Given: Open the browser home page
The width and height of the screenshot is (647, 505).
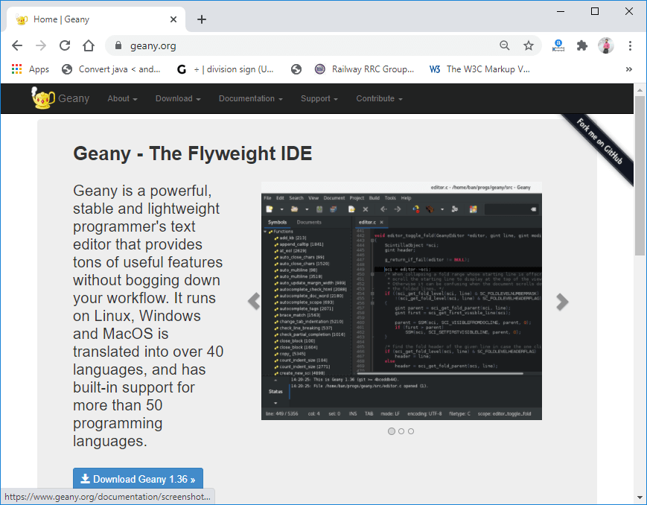Looking at the screenshot, I should tap(89, 45).
